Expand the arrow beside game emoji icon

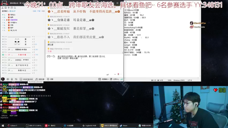click(x=51, y=56)
